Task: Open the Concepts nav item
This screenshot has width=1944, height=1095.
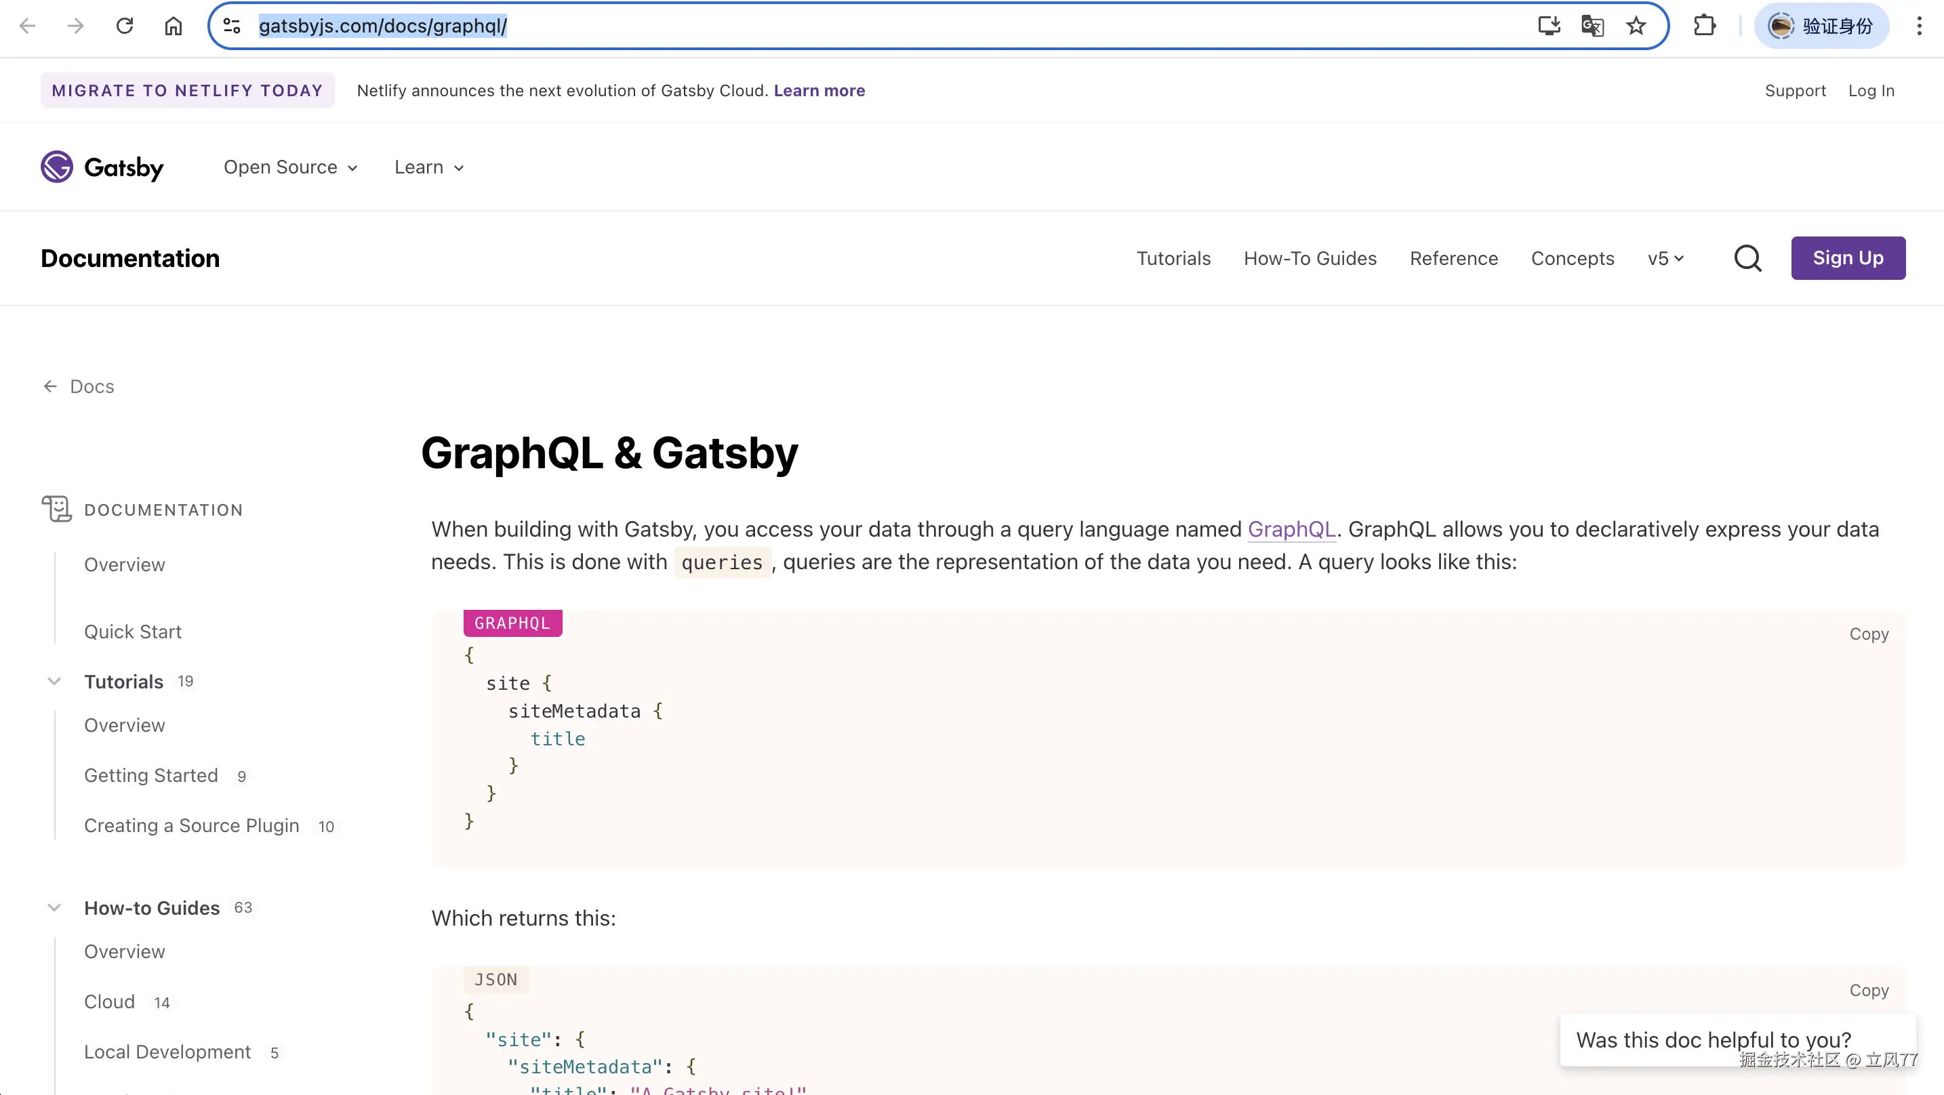Action: [1573, 258]
